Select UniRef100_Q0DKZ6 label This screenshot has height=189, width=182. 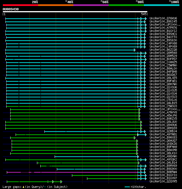pyautogui.click(x=163, y=144)
